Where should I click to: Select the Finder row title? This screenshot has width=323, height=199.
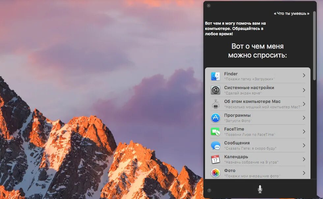tap(231, 74)
